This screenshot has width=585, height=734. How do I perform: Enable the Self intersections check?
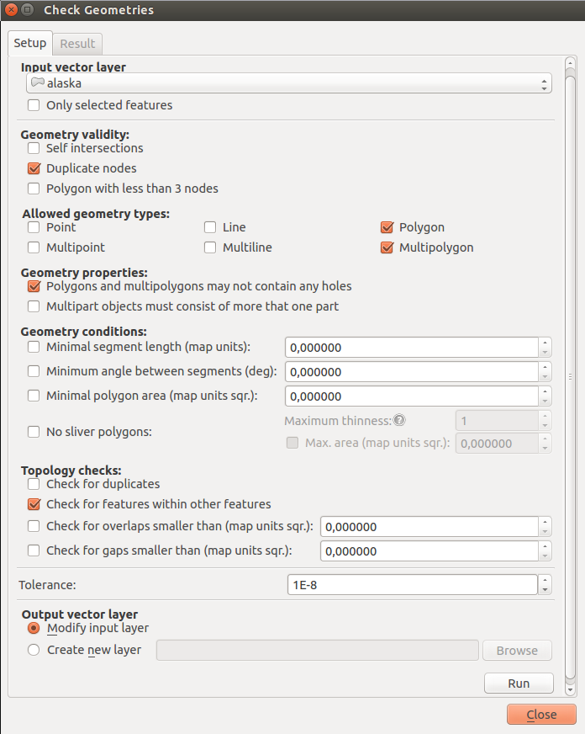(x=34, y=148)
